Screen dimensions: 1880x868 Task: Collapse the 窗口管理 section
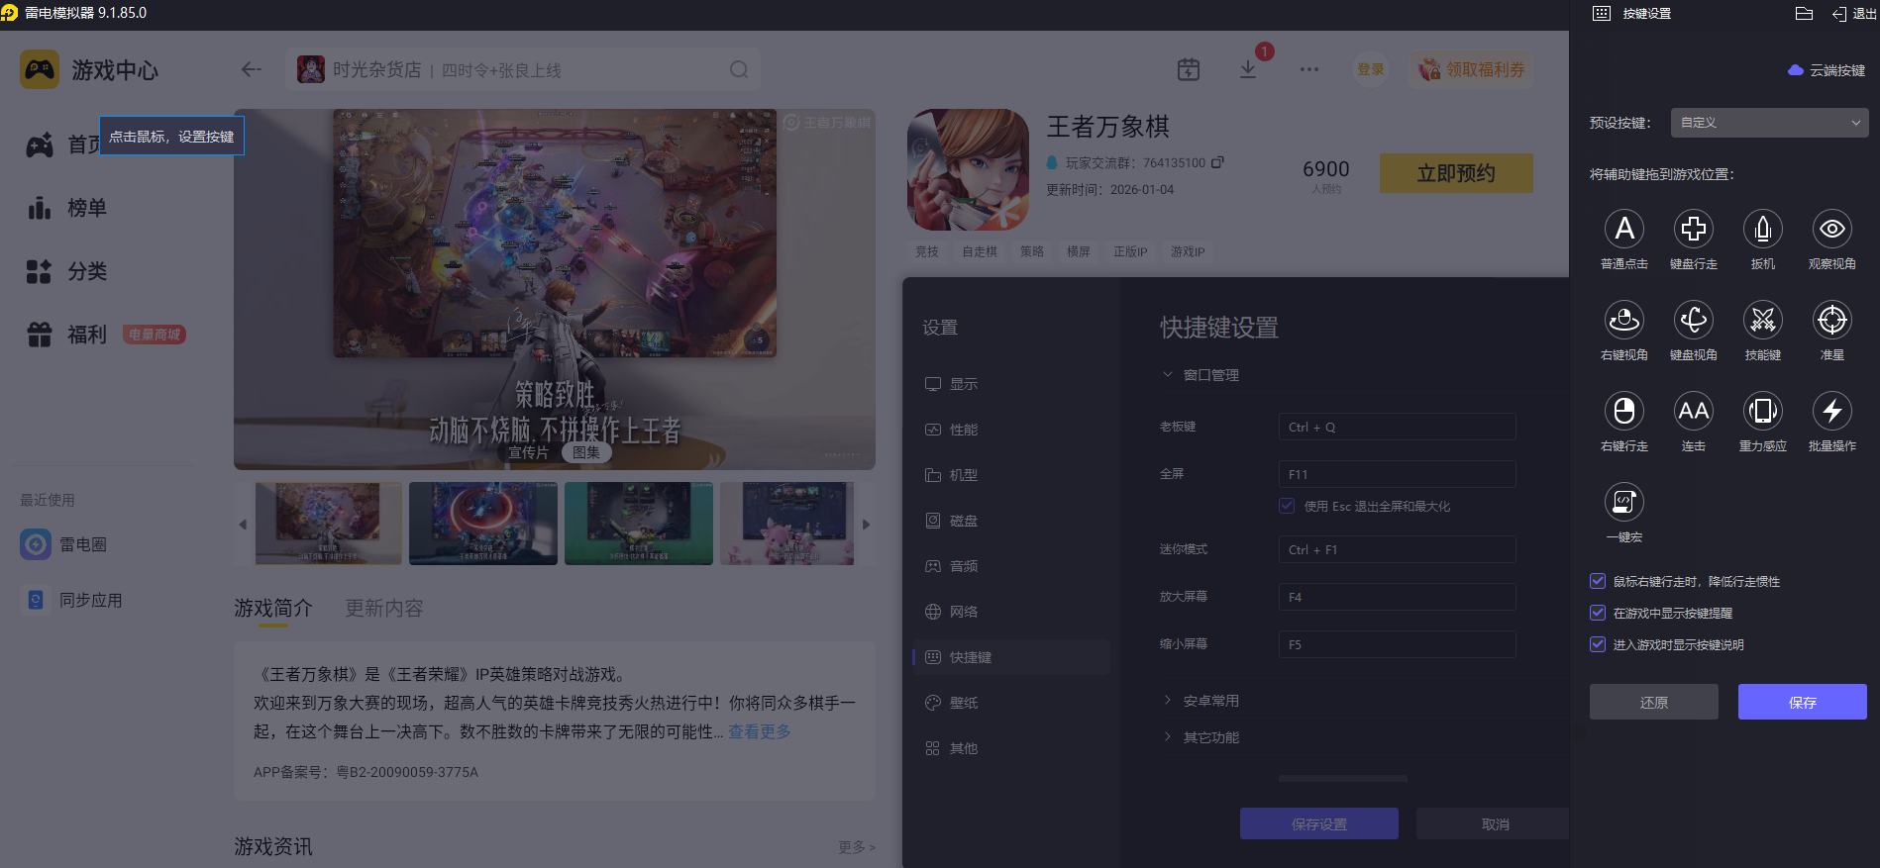tap(1210, 375)
